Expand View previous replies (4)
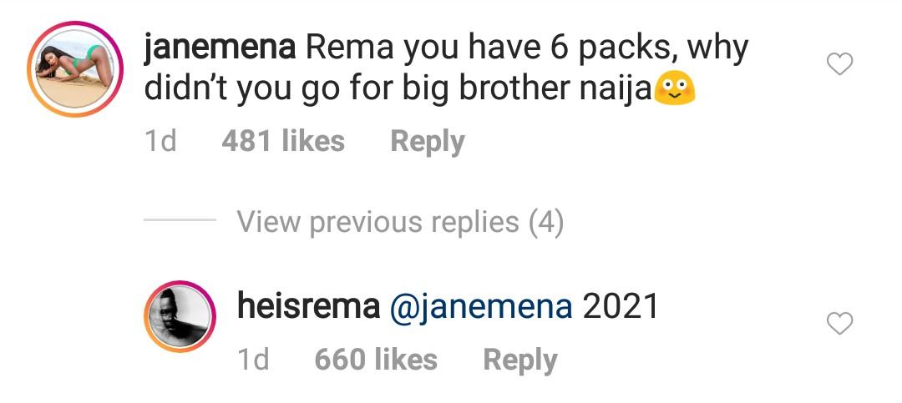 (400, 222)
